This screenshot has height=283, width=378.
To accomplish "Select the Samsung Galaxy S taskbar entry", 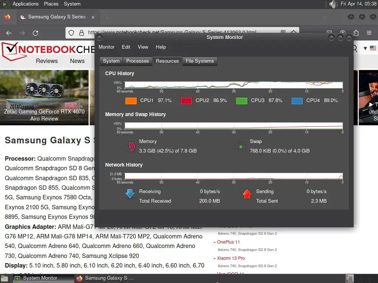I will (105, 278).
